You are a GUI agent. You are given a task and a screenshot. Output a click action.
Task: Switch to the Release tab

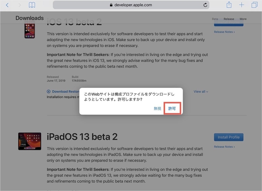[x=229, y=19]
